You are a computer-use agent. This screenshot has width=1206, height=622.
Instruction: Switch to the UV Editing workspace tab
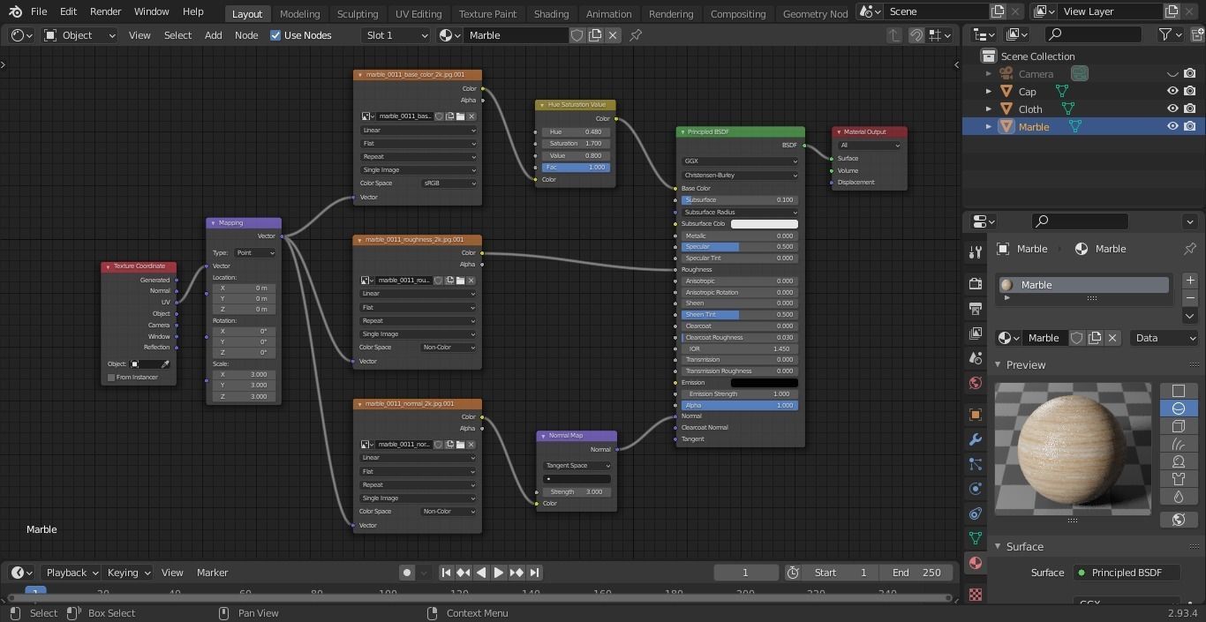tap(418, 13)
